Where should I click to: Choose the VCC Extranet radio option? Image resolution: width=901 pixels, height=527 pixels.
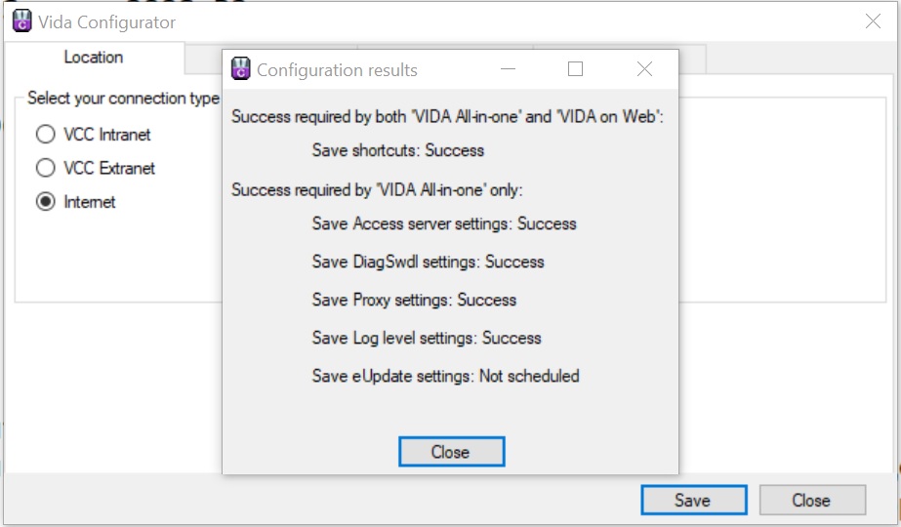coord(46,168)
